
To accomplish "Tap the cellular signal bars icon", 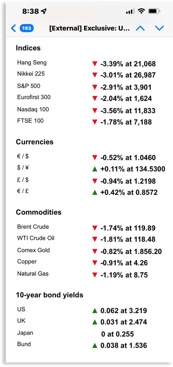I will coord(130,12).
